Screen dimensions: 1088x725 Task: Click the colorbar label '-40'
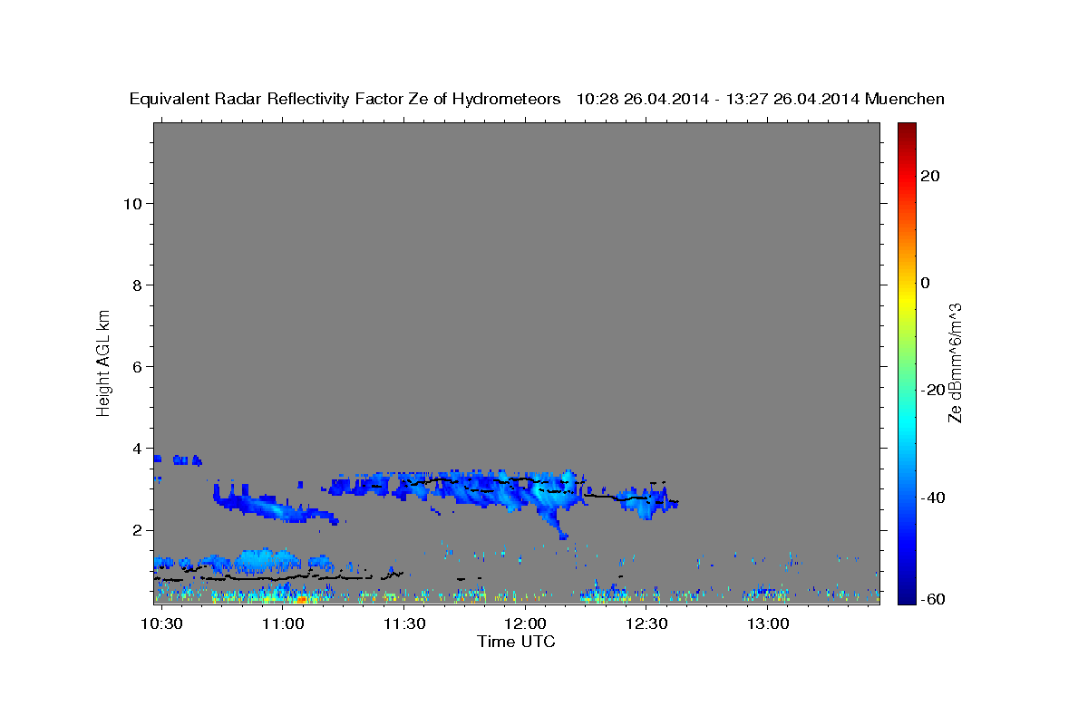click(934, 498)
